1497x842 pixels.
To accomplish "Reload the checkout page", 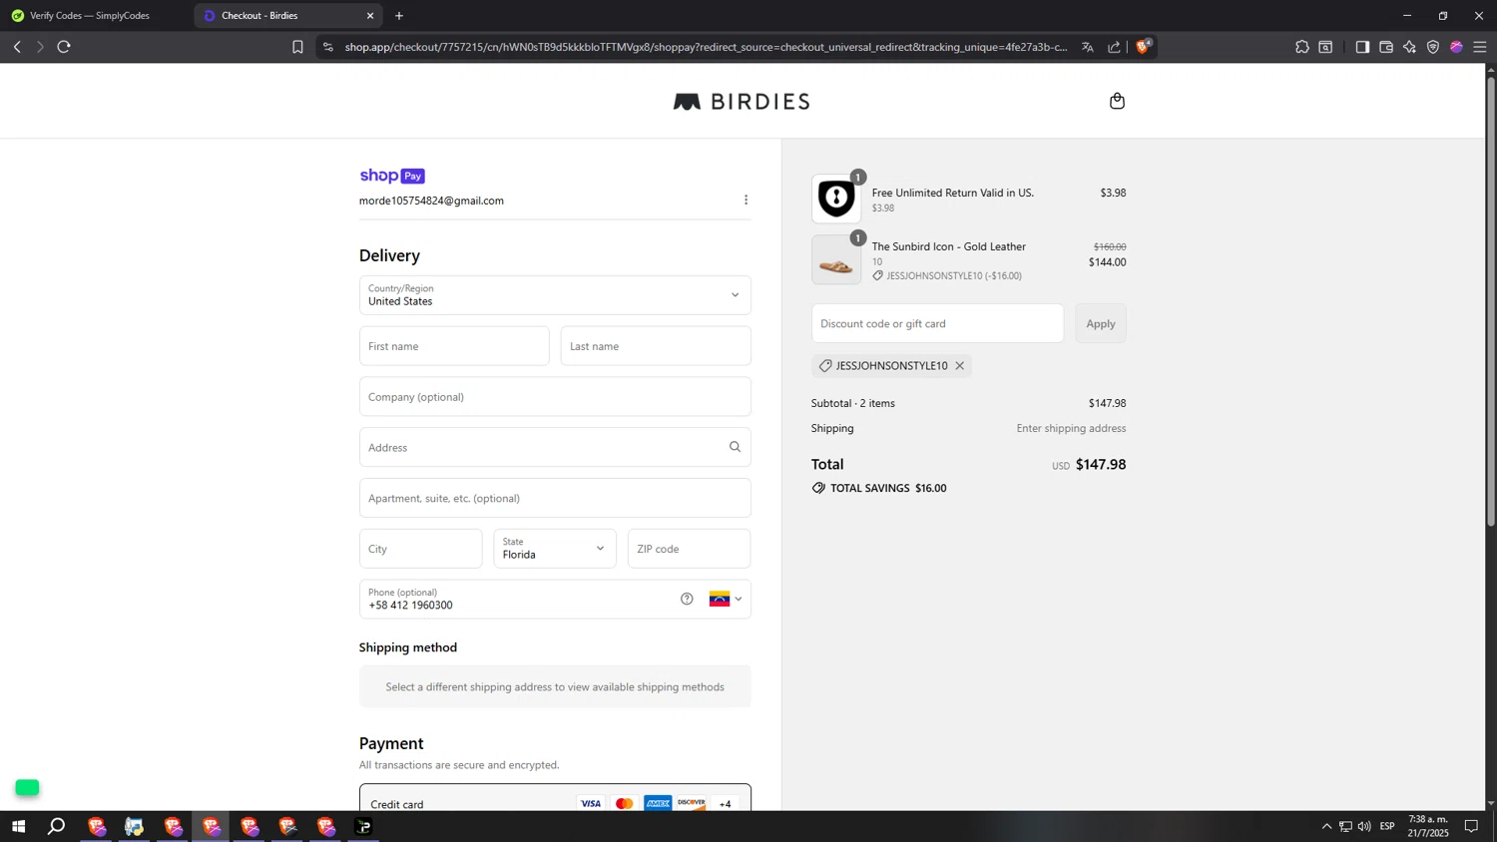I will (x=64, y=47).
